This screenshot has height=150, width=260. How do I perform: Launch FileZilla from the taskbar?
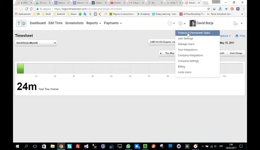point(78,146)
